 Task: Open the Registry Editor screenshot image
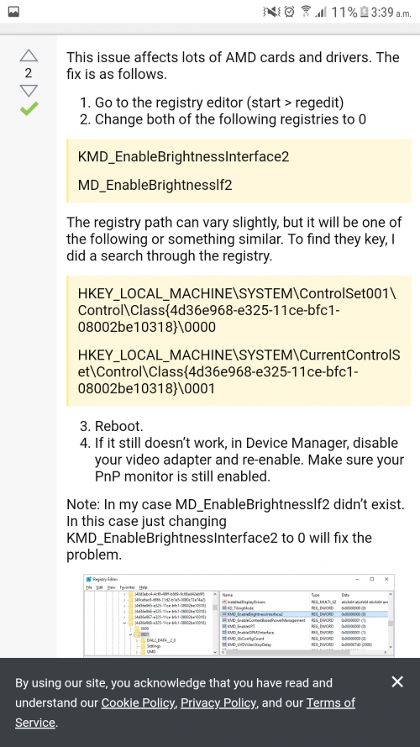pos(239,616)
